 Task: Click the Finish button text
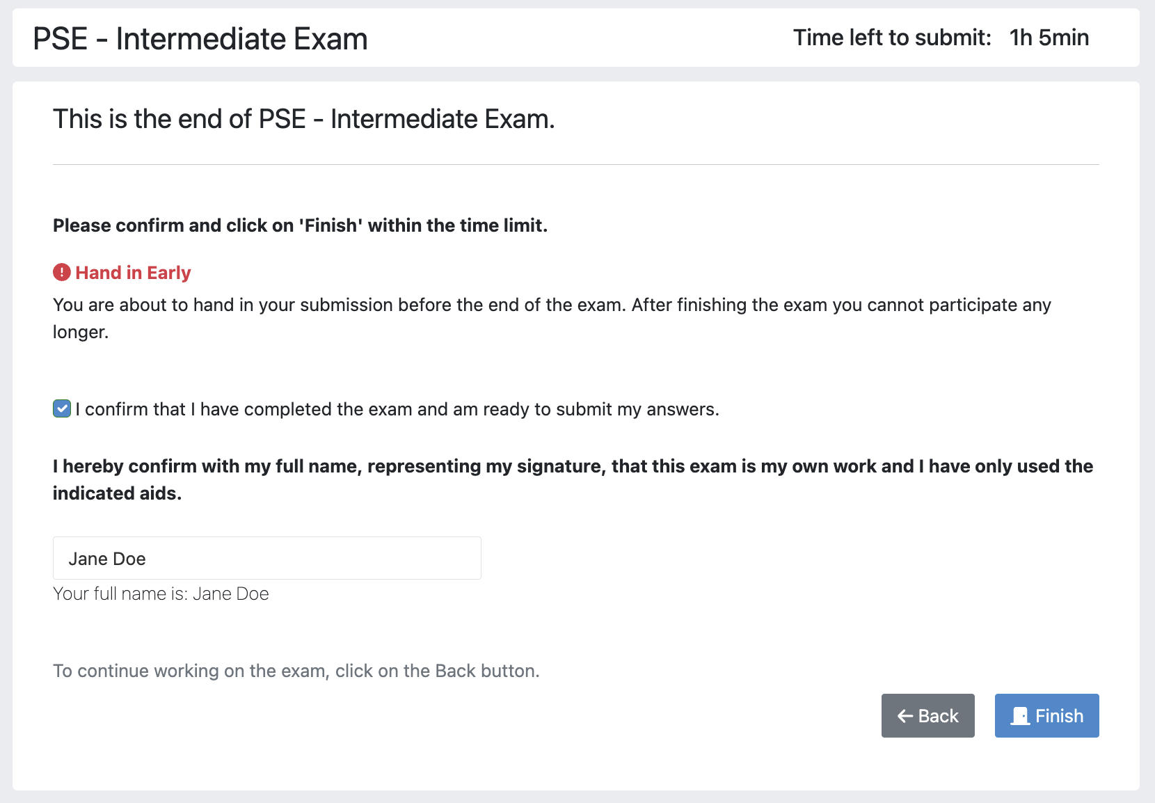point(1059,716)
